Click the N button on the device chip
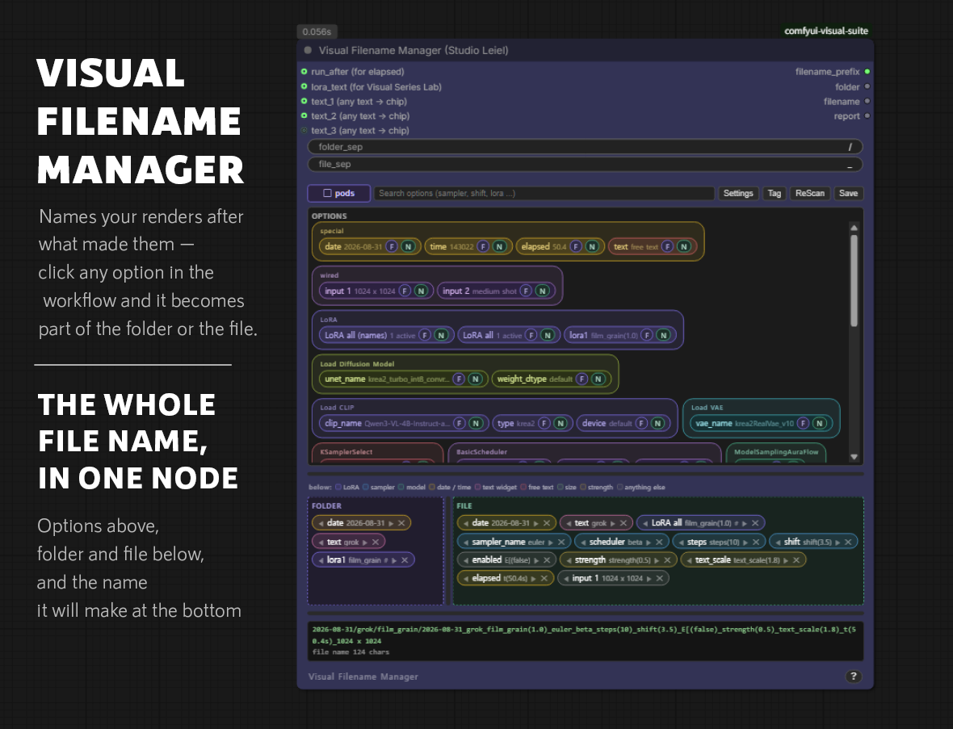Image resolution: width=953 pixels, height=729 pixels. pos(657,423)
